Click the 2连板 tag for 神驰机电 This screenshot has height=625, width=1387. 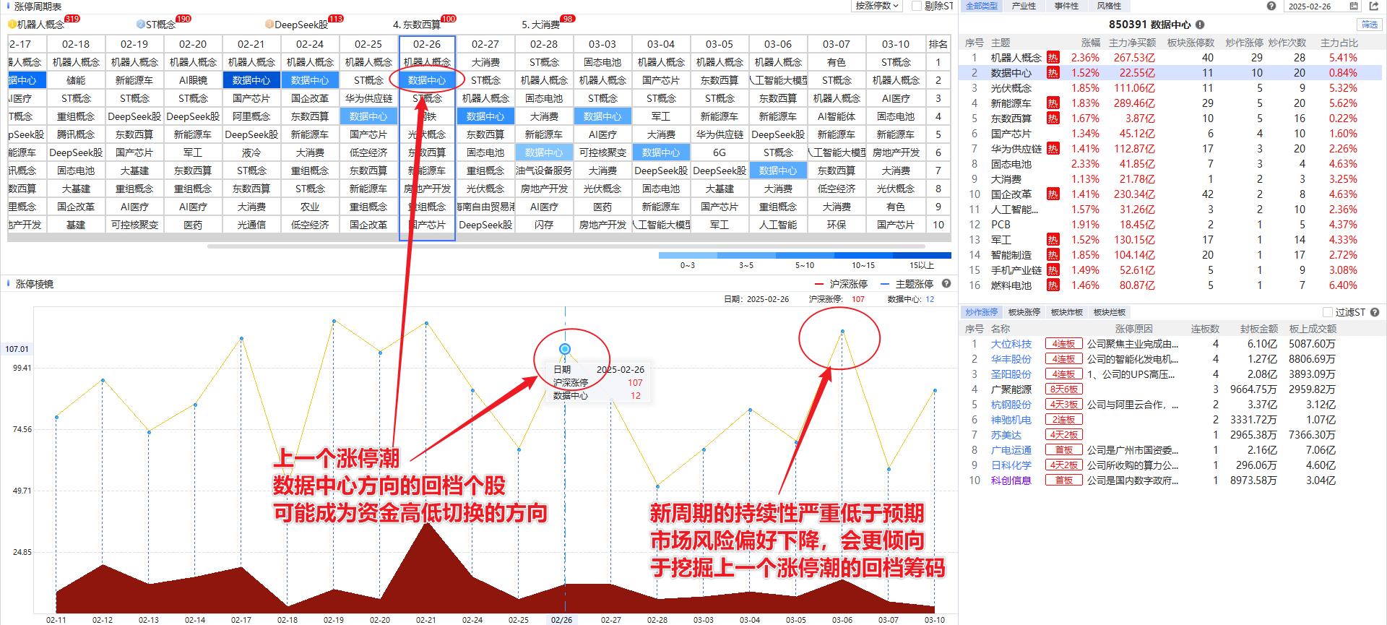1064,420
